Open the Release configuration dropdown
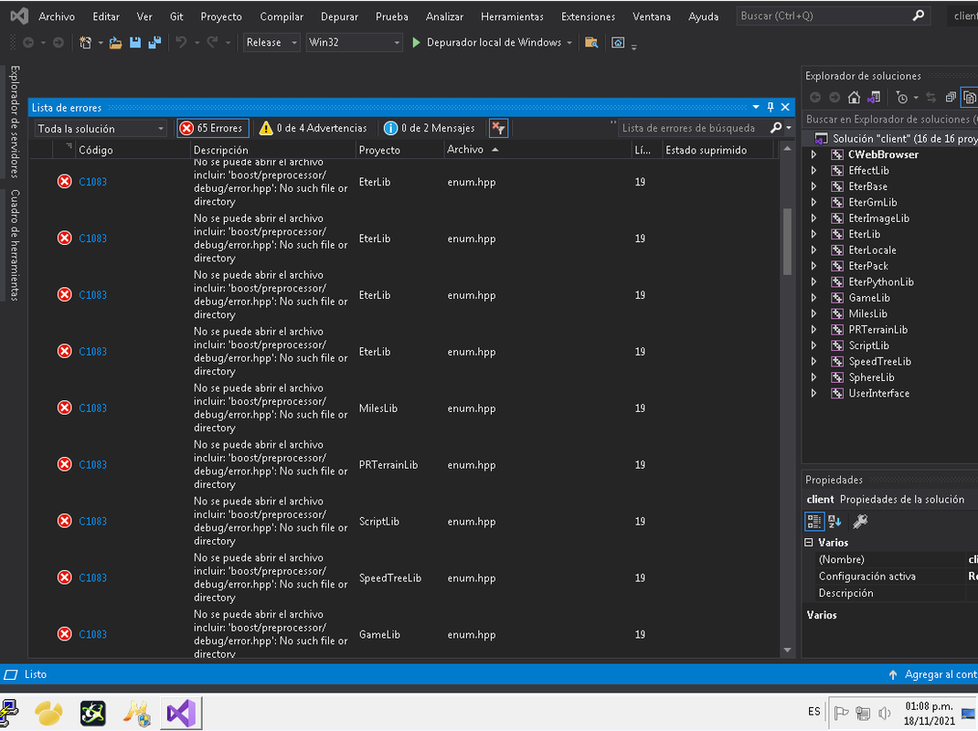Viewport: 978px width, 731px height. pos(271,42)
